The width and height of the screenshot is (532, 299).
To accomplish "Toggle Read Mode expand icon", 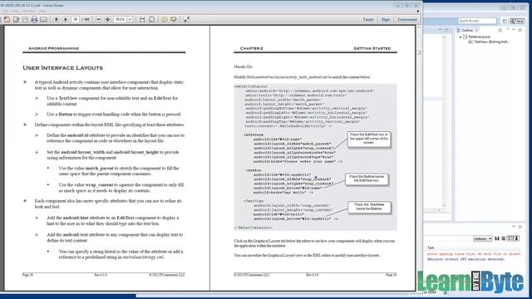I will 186,20.
